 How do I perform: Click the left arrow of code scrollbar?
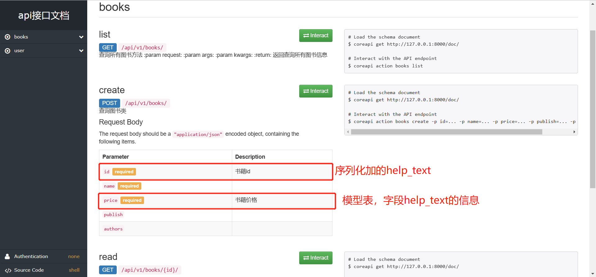[x=348, y=132]
